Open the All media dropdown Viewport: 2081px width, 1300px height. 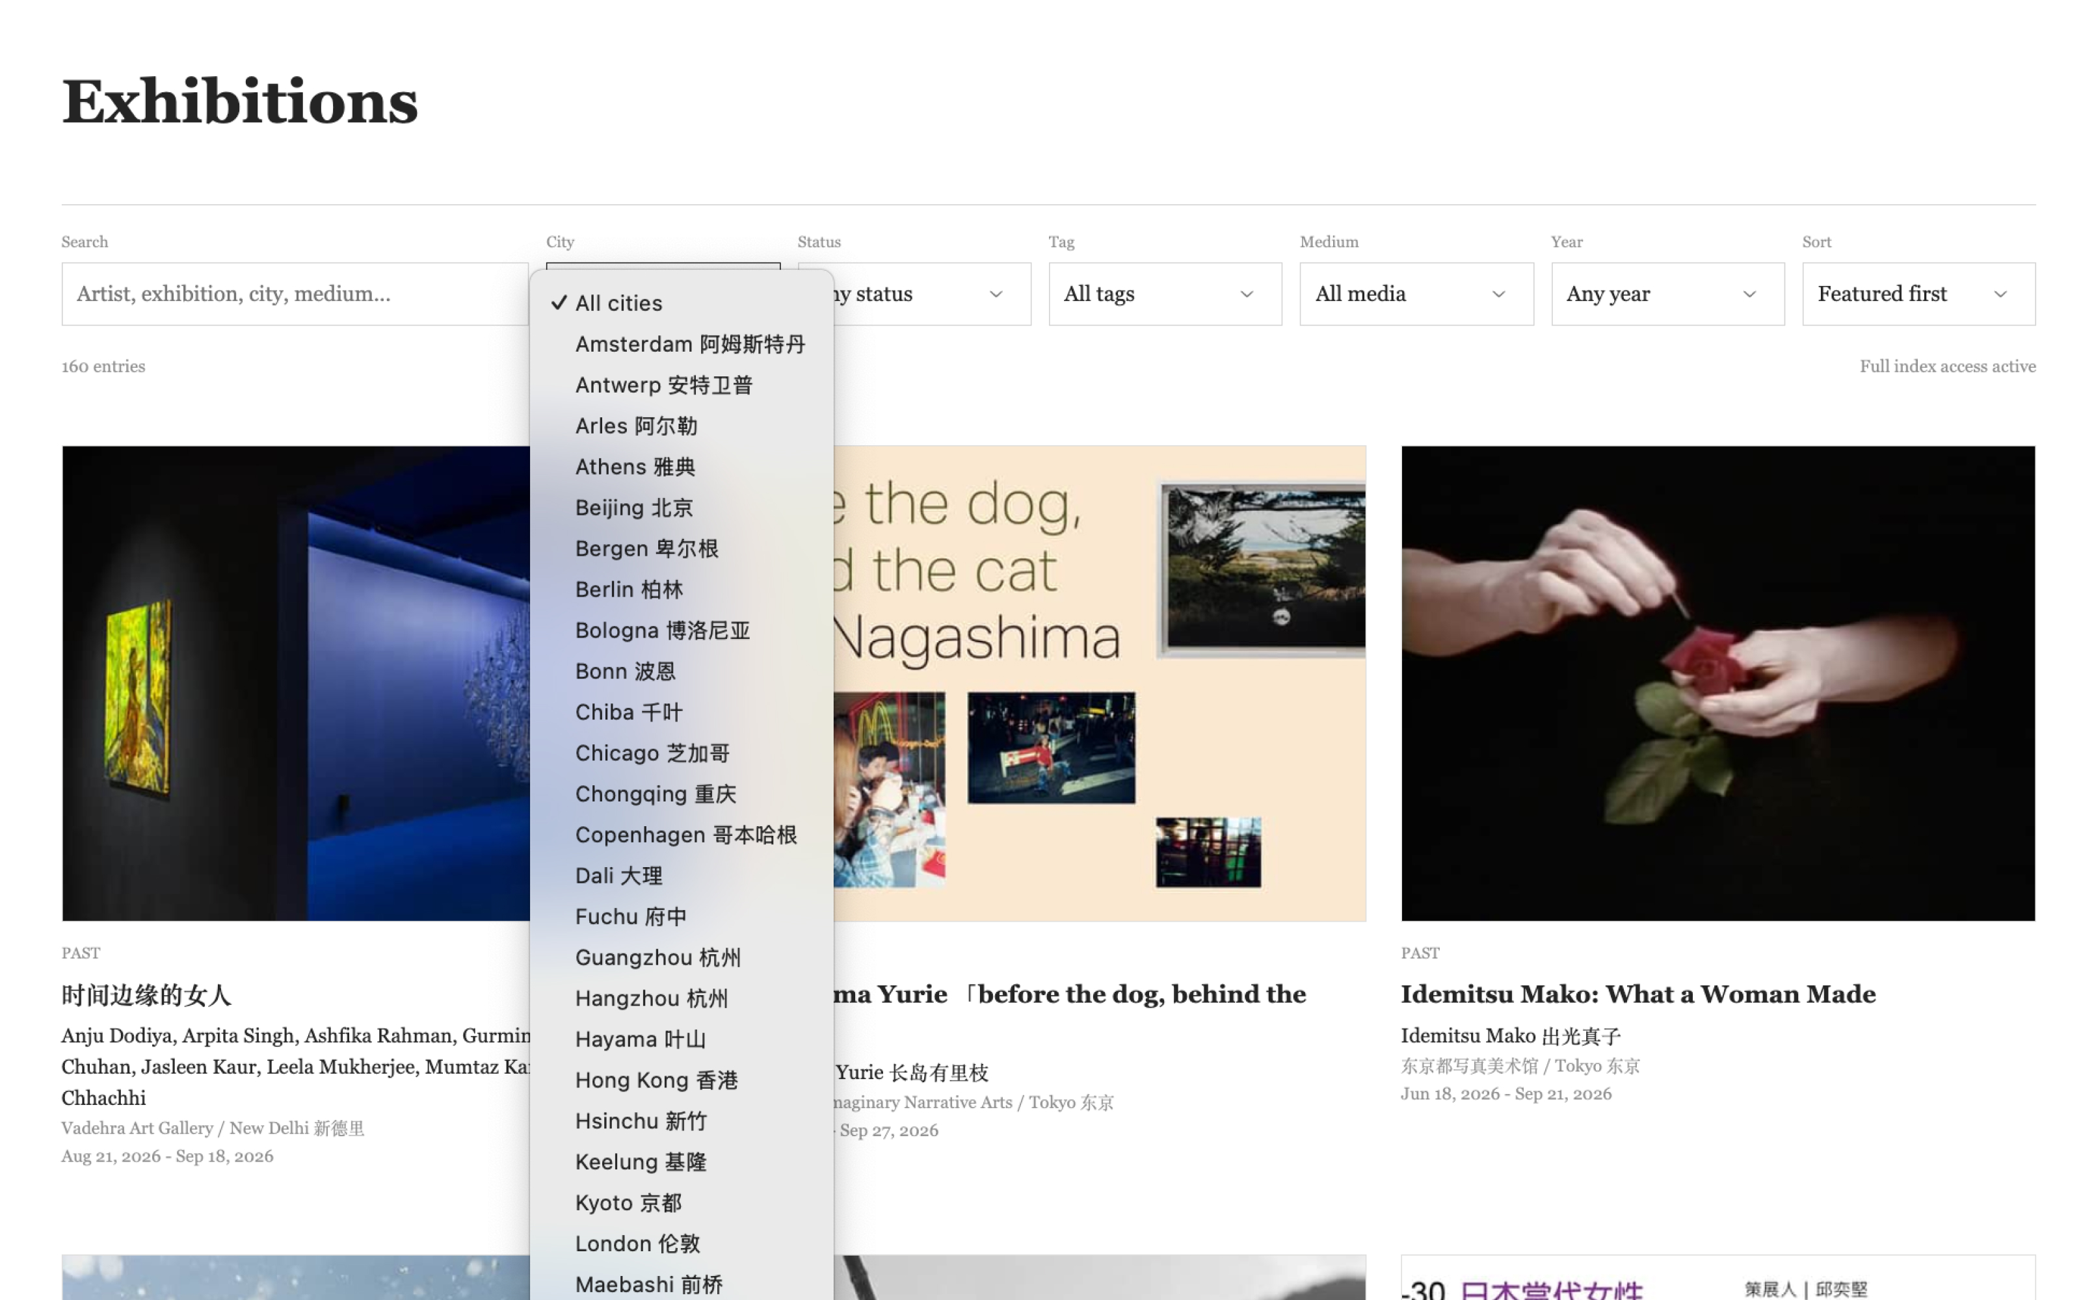[x=1416, y=294]
